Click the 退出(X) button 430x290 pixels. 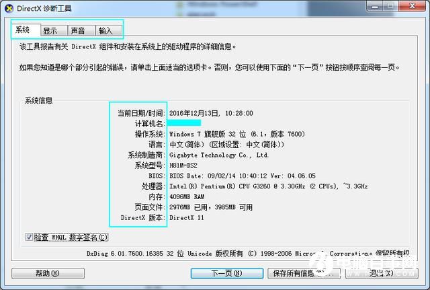tap(382, 273)
